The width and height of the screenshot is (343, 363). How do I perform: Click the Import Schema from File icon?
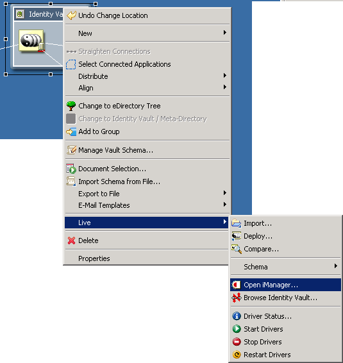pos(71,181)
